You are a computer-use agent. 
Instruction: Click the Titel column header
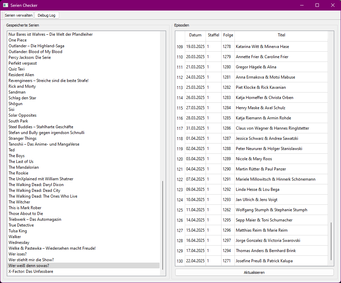pyautogui.click(x=281, y=35)
